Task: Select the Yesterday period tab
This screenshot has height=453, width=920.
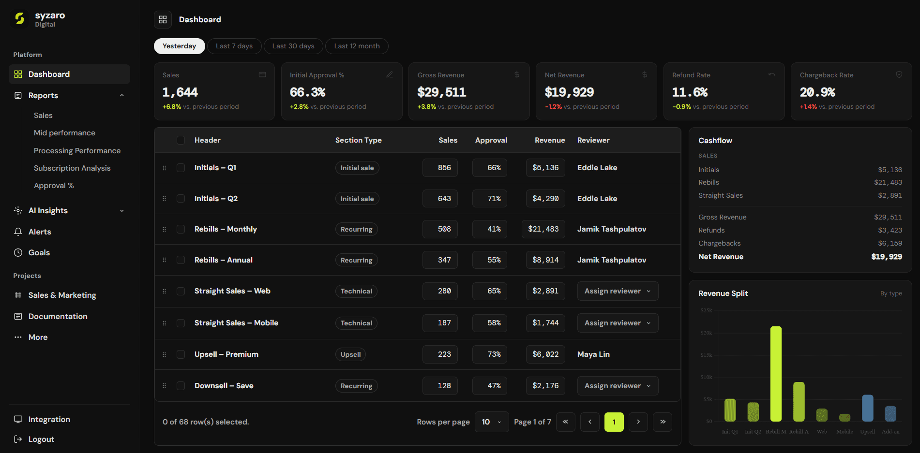Action: (180, 46)
